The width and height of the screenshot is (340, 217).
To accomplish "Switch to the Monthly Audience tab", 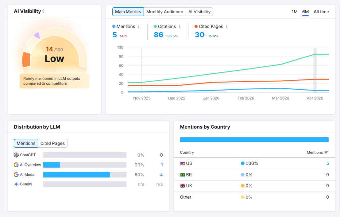I will (165, 11).
